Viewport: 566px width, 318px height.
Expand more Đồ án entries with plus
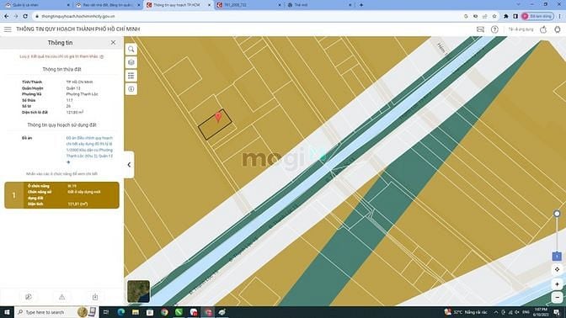[68, 162]
